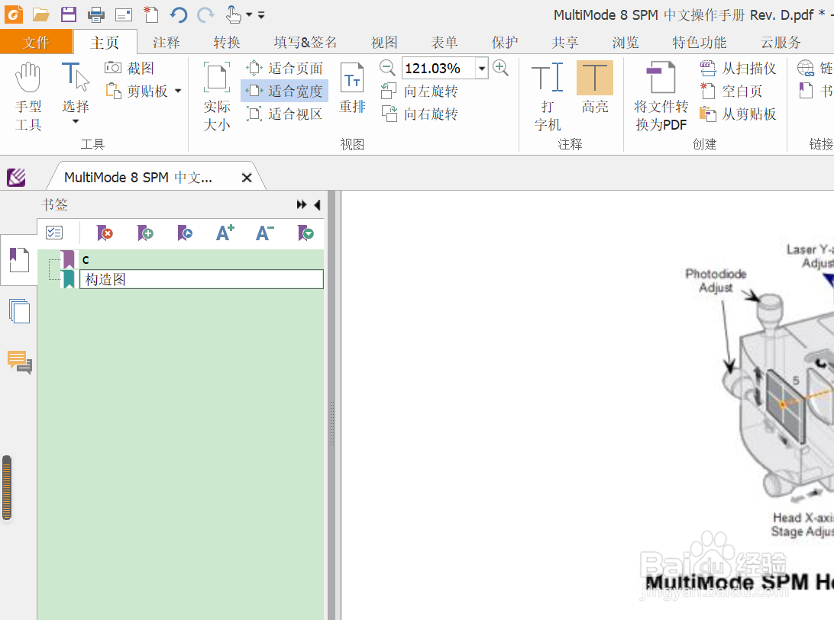The image size is (834, 620).
Task: Zoom in with the plus magnifier
Action: click(500, 68)
